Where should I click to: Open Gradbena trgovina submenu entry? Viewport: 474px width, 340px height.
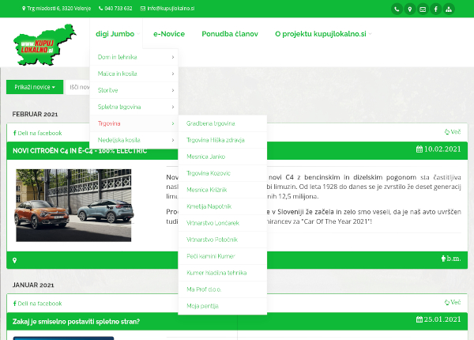coord(223,123)
